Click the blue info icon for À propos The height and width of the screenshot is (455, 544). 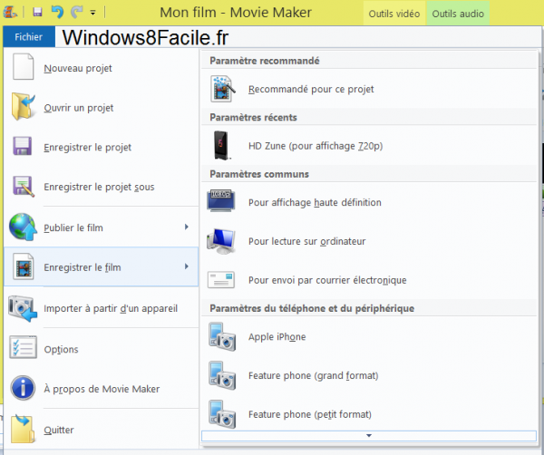click(x=23, y=388)
